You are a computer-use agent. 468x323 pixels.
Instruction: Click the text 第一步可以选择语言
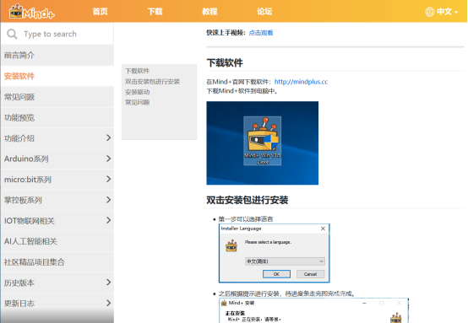point(246,219)
